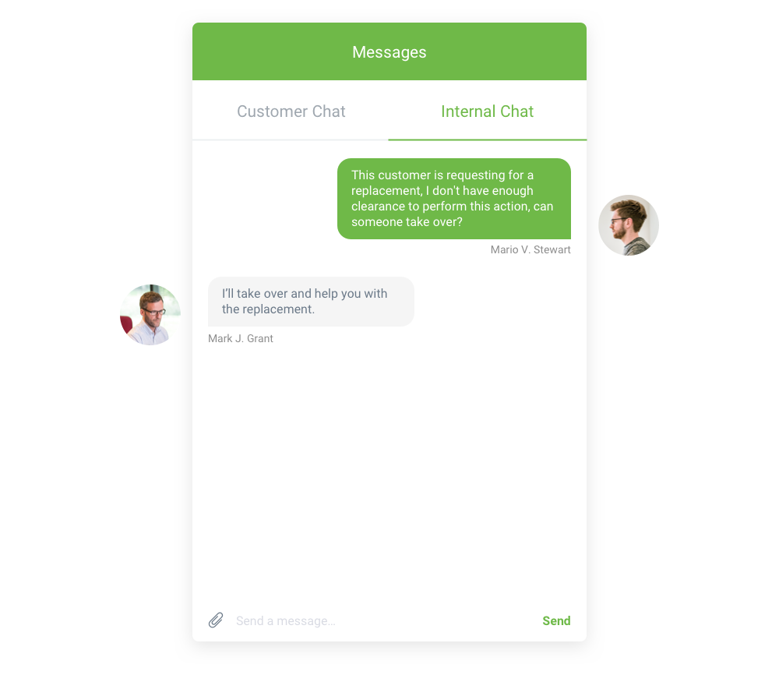Screen dimensions: 779x682
Task: Click the Messages header title
Action: [389, 52]
